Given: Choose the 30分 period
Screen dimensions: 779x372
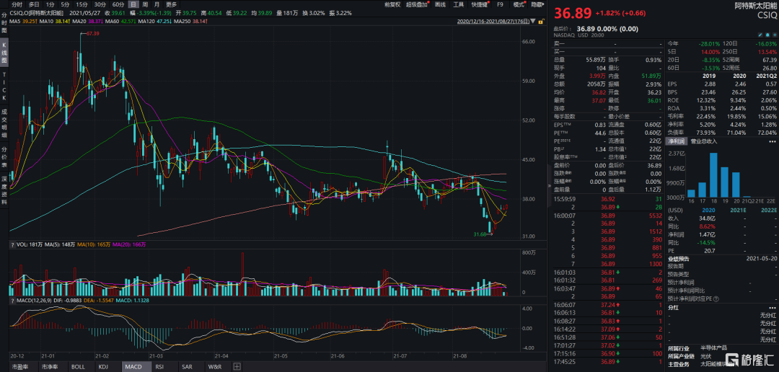Looking at the screenshot, I should [100, 4].
